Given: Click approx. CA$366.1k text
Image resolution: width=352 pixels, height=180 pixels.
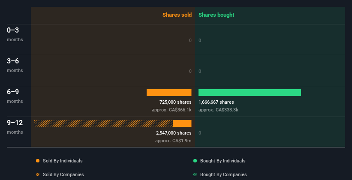Looking at the screenshot, I should click(171, 110).
